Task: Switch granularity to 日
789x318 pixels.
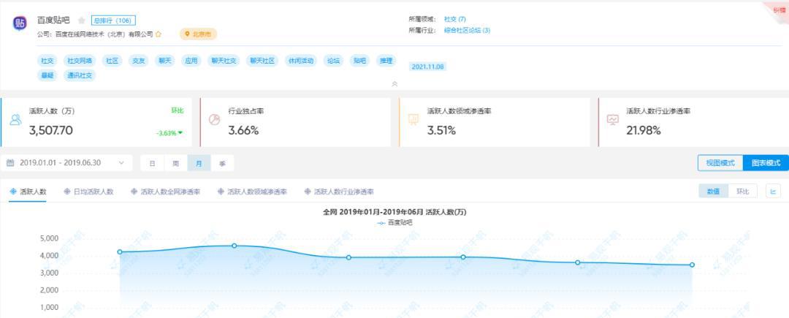Action: coord(152,163)
